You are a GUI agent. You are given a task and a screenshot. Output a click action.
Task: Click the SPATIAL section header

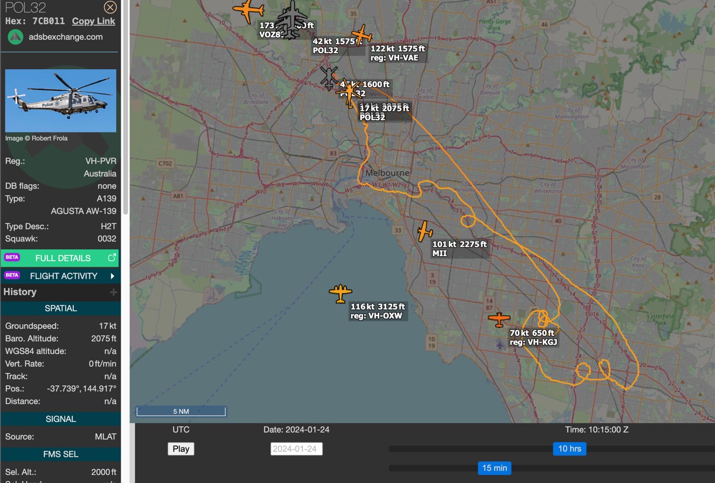tap(60, 308)
